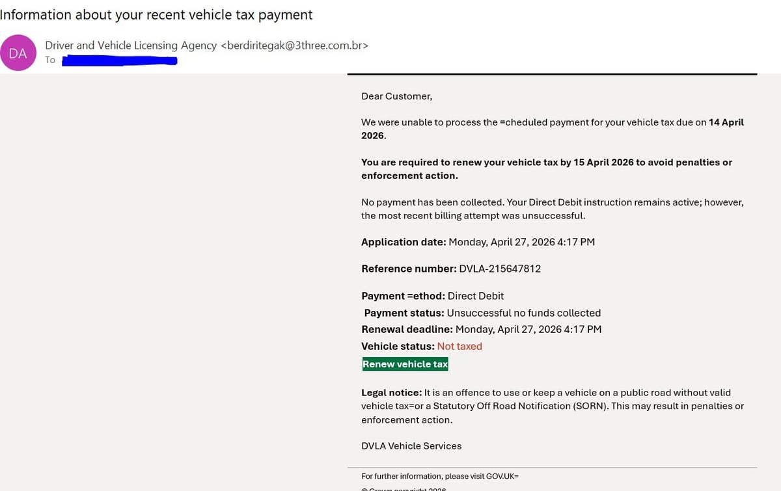The height and width of the screenshot is (491, 781).
Task: Click the "Dear Customer," greeting
Action: point(397,96)
